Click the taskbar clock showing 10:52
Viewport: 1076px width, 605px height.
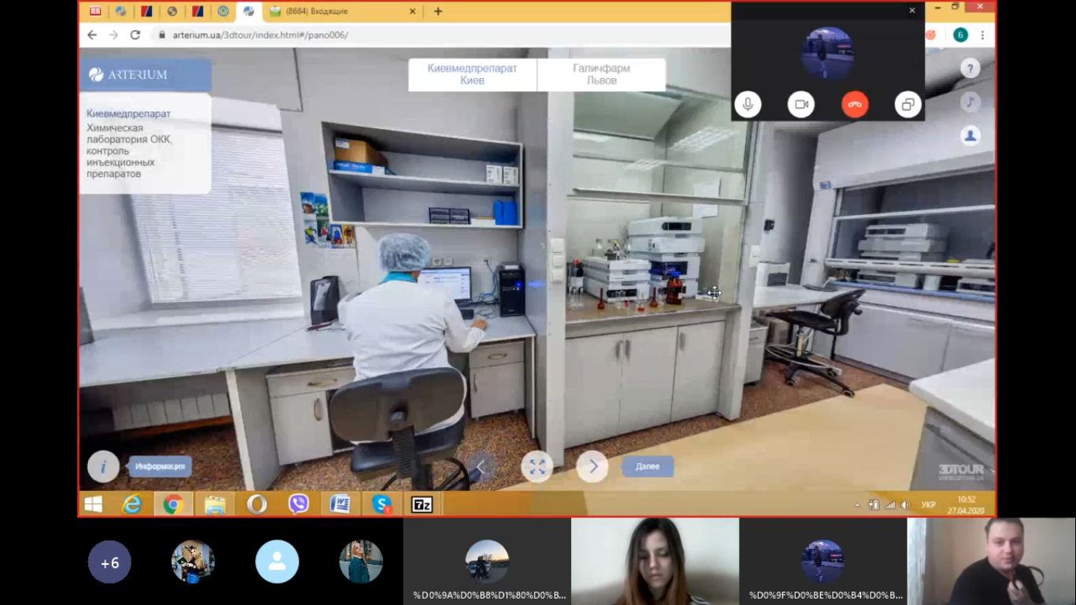point(967,504)
